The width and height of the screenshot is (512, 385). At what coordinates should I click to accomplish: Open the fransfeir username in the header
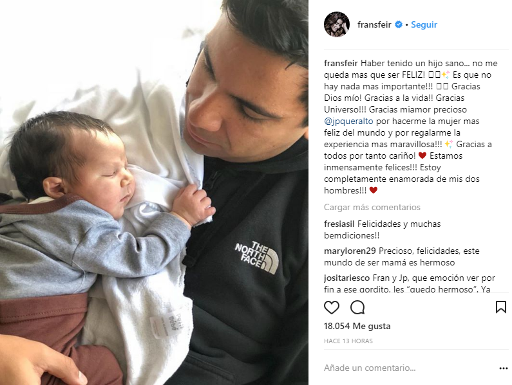pos(374,24)
